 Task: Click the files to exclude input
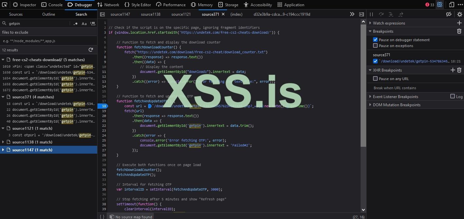click(48, 41)
